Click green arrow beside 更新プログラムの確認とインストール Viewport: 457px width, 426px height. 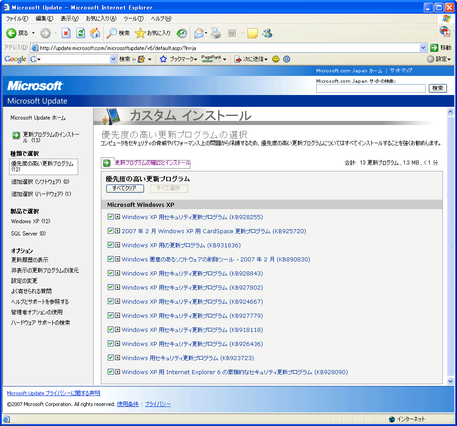(x=107, y=163)
